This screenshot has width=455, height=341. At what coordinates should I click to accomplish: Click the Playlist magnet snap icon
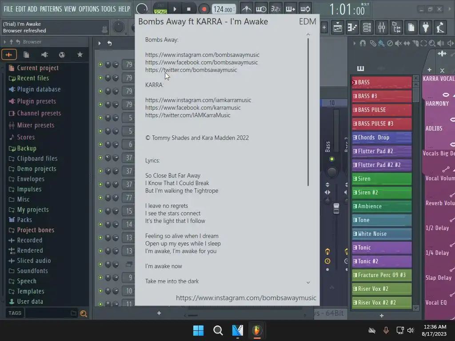363,44
